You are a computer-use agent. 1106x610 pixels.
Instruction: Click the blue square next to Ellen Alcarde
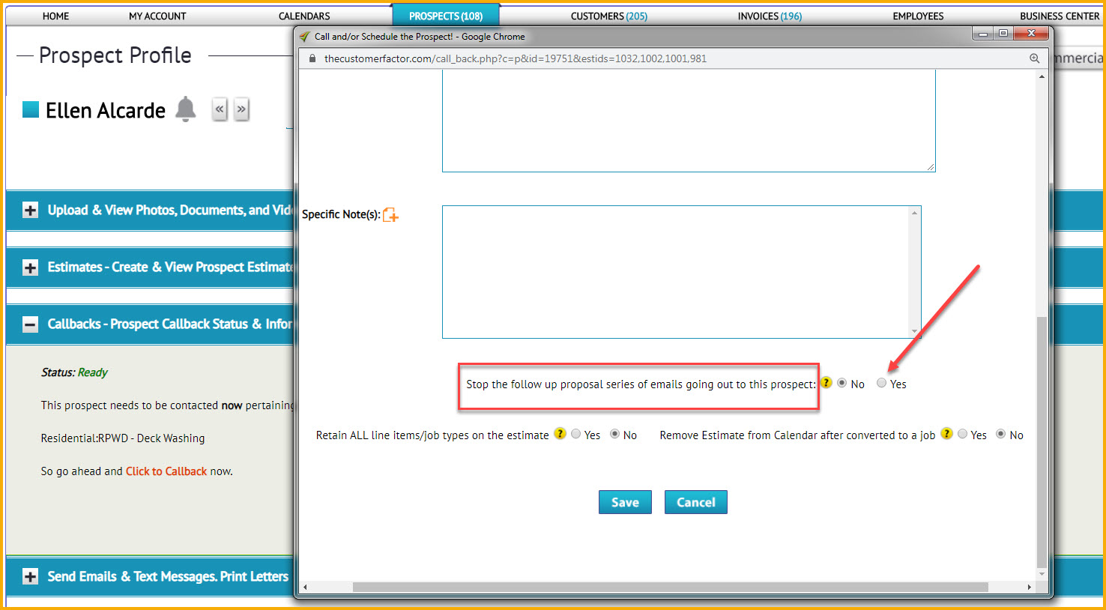(31, 109)
